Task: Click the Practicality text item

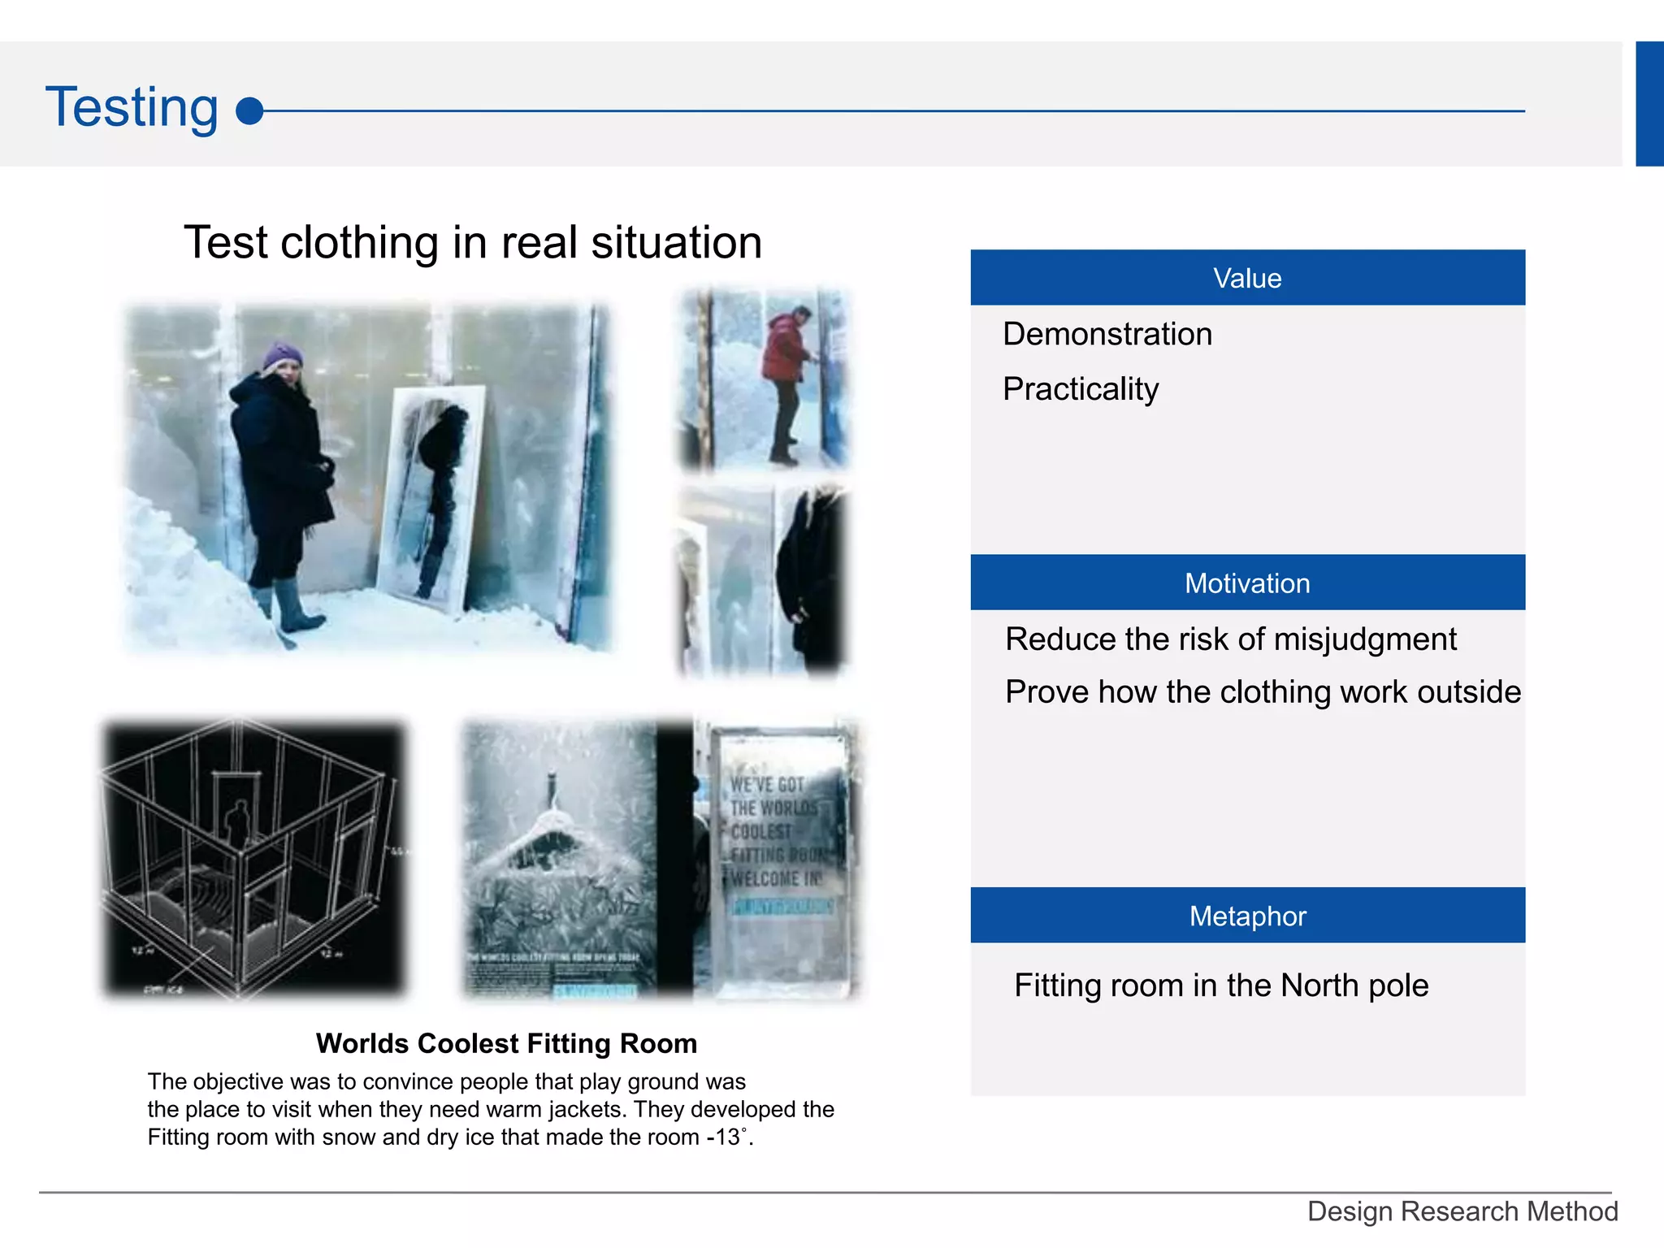Action: click(x=1081, y=388)
